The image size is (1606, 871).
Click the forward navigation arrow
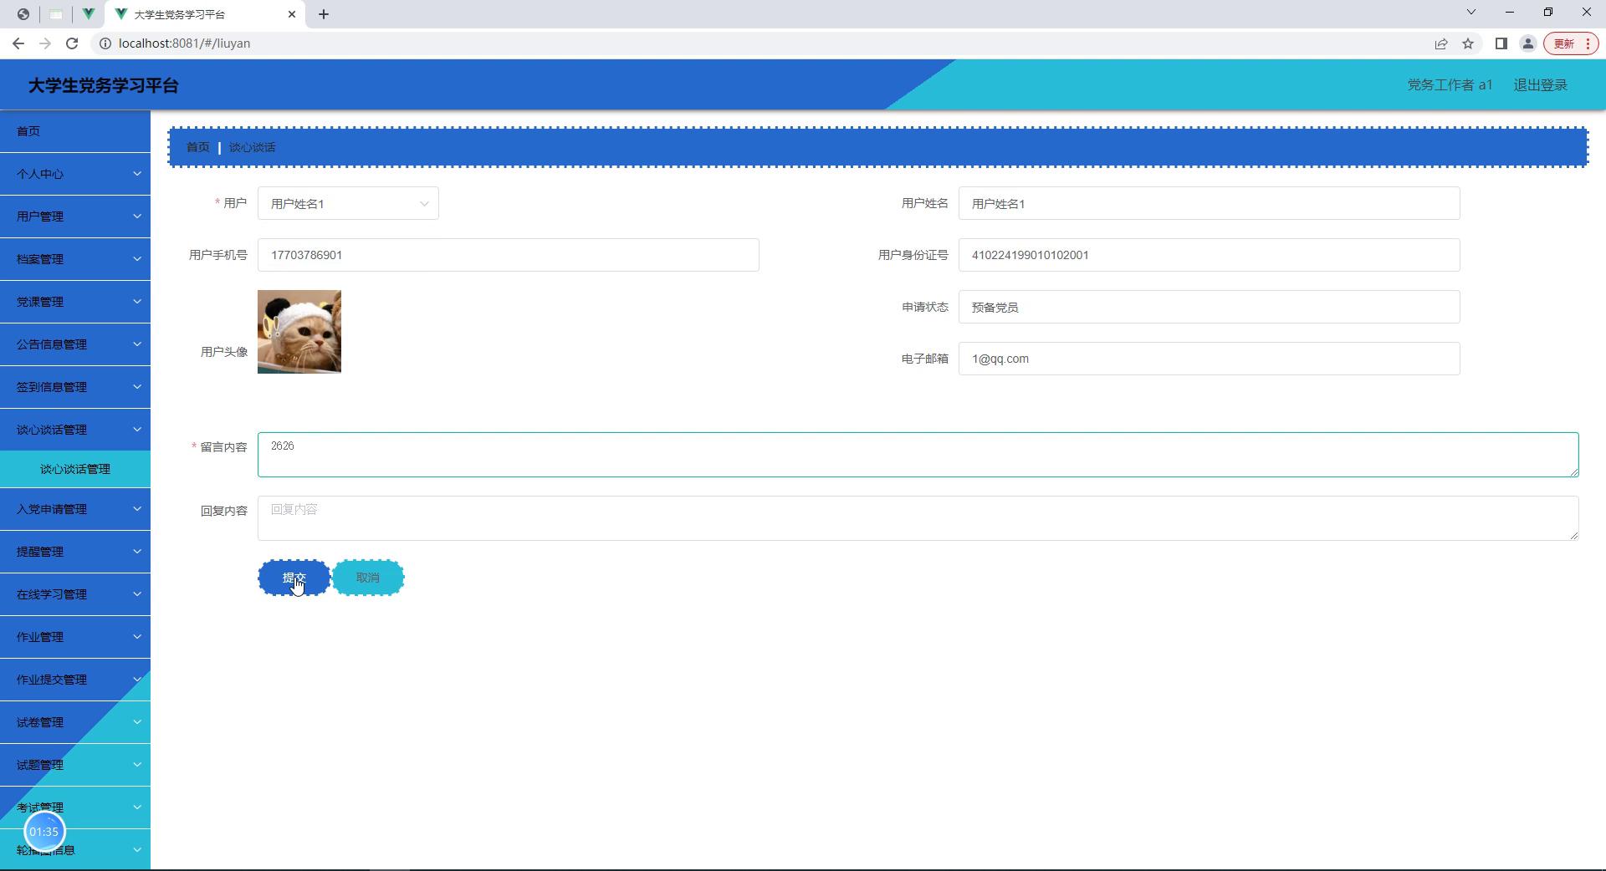point(45,43)
